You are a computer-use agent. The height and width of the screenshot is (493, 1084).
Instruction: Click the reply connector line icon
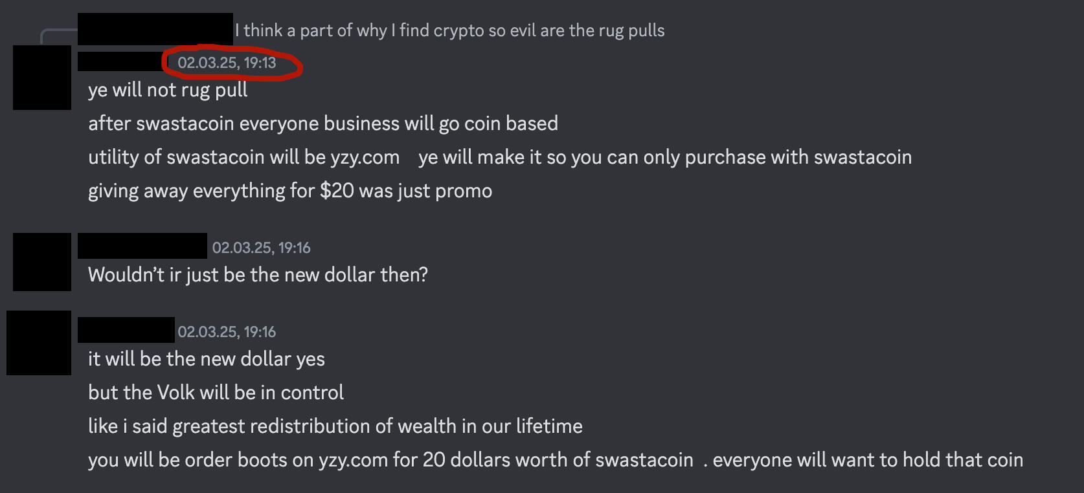click(57, 35)
